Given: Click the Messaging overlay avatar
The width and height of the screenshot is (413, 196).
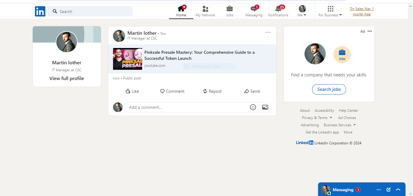Looking at the screenshot, I should [326, 190].
